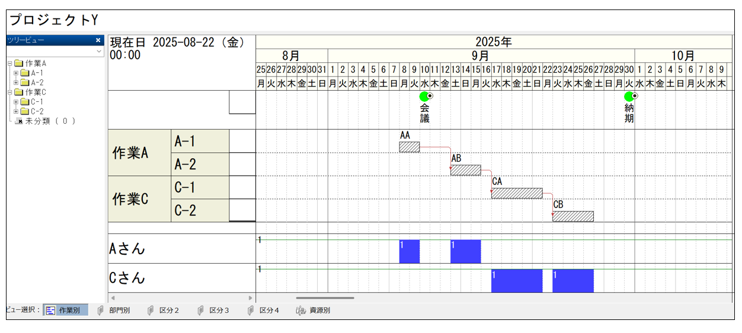Select the CA task bar in Gantt chart
Screen dimensions: 742x333
pyautogui.click(x=516, y=193)
